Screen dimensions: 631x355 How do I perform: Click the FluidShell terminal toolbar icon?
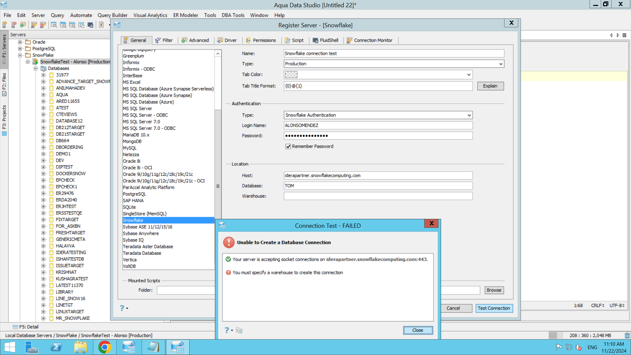[90, 25]
